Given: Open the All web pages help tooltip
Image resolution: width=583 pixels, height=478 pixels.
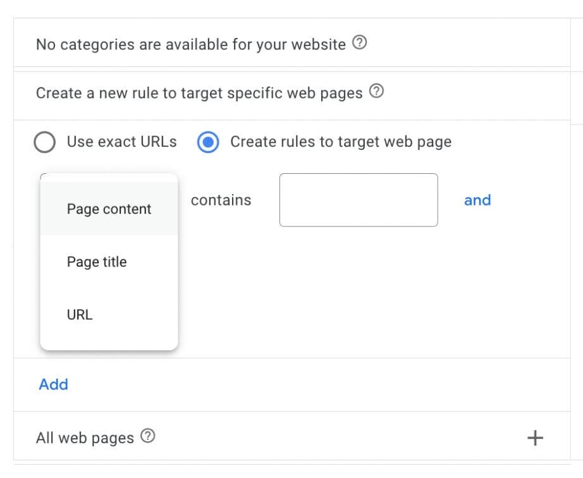Looking at the screenshot, I should pyautogui.click(x=146, y=437).
